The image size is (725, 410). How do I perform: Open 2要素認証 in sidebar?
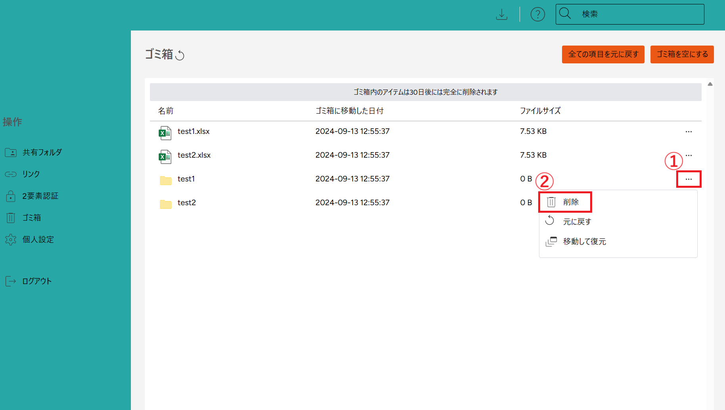tap(40, 196)
